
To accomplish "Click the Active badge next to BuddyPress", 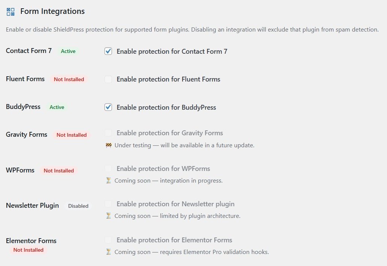I will click(57, 107).
